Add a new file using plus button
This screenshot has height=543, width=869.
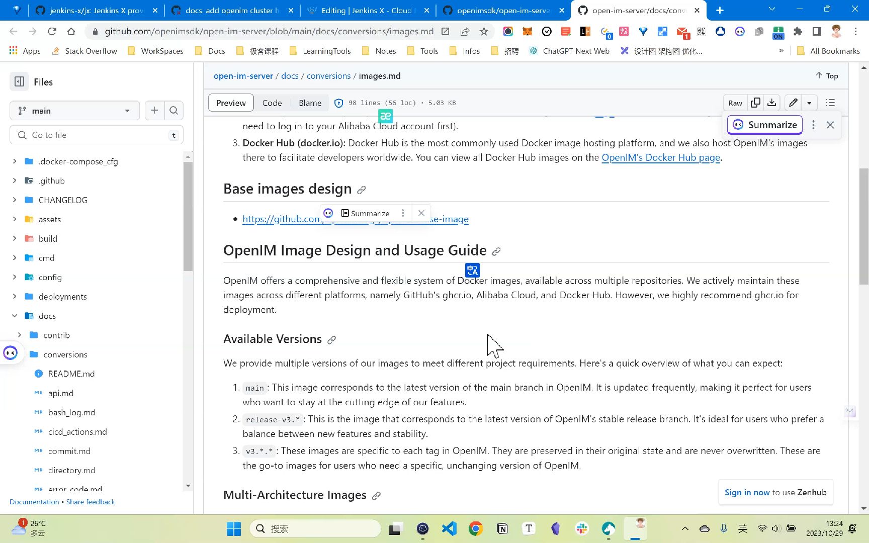(154, 111)
